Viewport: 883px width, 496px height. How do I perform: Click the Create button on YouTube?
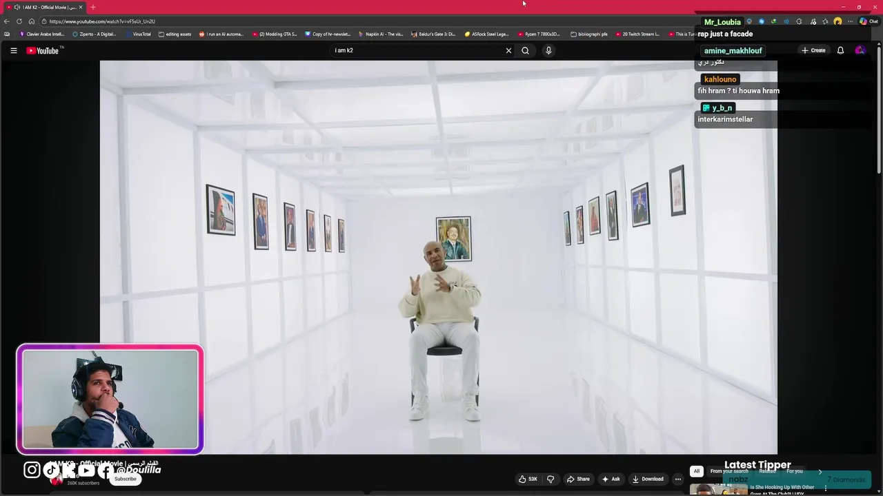click(x=813, y=50)
